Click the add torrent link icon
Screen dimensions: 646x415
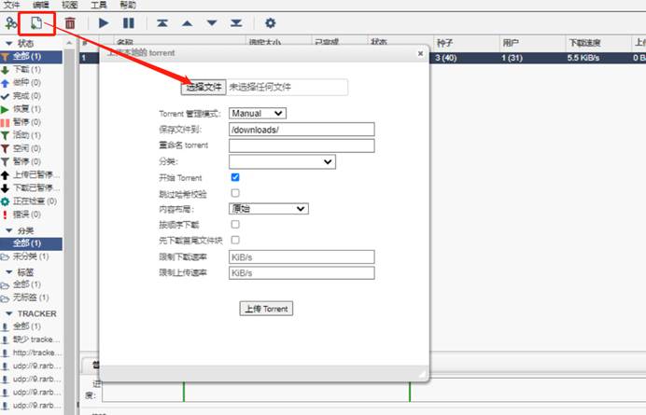click(x=10, y=21)
